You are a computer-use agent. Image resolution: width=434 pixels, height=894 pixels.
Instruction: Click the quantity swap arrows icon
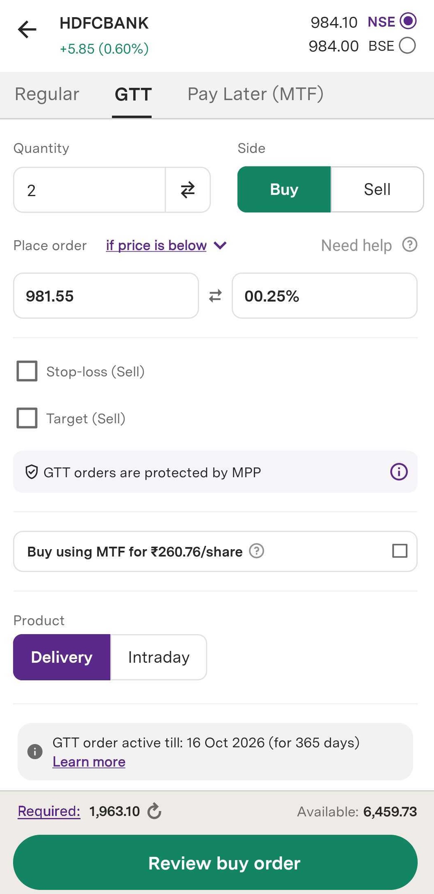pos(188,190)
